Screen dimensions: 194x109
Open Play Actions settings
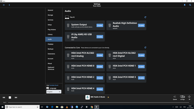(54, 29)
